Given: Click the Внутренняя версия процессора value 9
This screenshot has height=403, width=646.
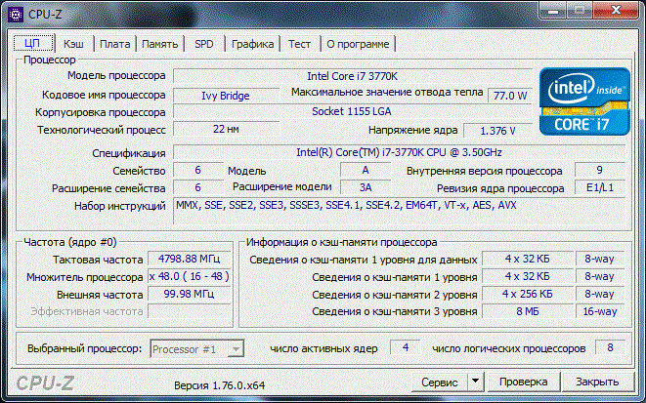Looking at the screenshot, I should coord(599,170).
